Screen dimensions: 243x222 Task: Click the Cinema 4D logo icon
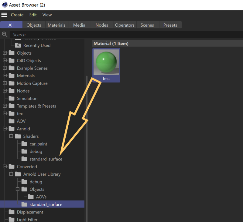5,5
